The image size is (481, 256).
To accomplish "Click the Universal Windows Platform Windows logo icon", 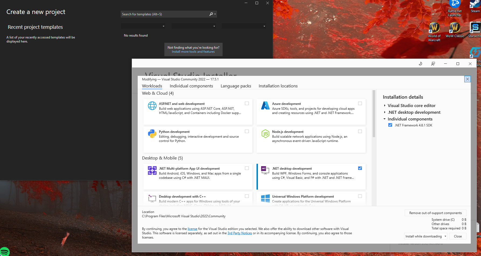I will [265, 198].
